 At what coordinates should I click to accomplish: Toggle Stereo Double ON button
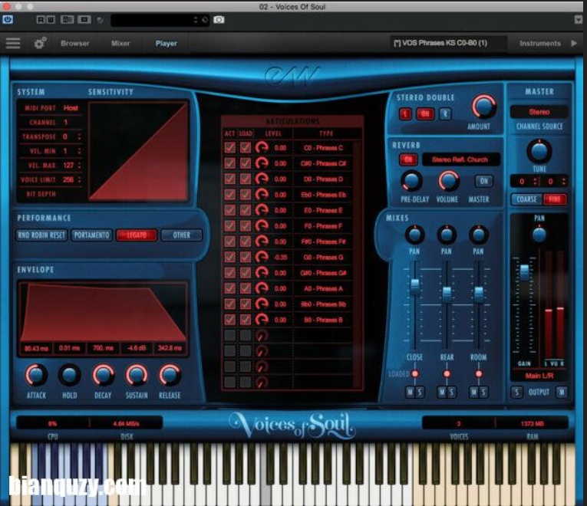[x=425, y=113]
